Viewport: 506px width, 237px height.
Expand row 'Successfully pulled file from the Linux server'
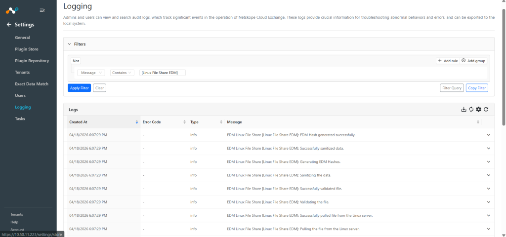(x=488, y=215)
